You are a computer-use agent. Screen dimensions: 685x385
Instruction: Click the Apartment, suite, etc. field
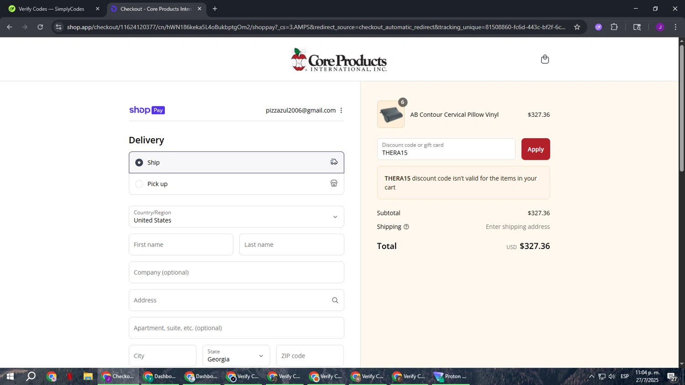[x=237, y=328]
